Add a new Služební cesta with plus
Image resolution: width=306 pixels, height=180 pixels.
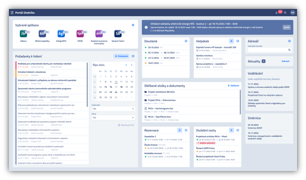click(x=231, y=130)
